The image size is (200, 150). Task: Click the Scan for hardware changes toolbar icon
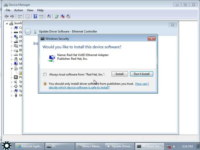pyautogui.click(x=49, y=16)
